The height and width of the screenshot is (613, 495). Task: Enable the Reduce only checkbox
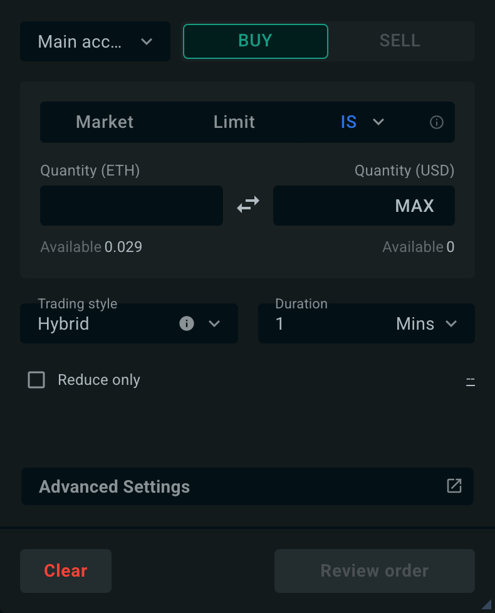coord(36,380)
